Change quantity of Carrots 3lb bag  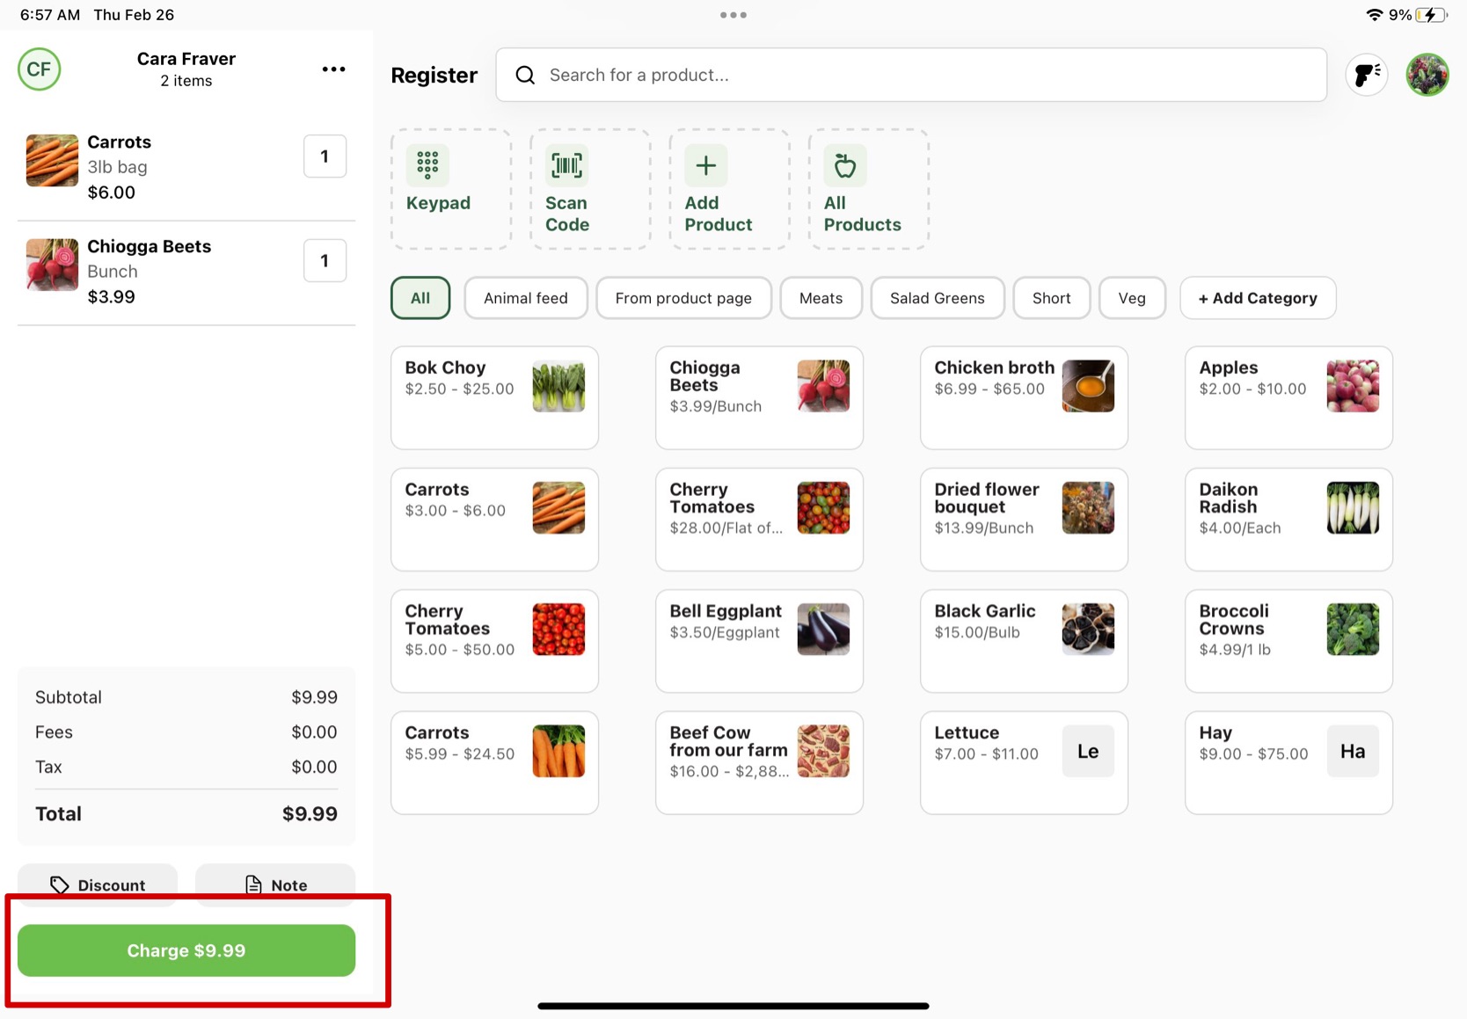[x=325, y=156]
